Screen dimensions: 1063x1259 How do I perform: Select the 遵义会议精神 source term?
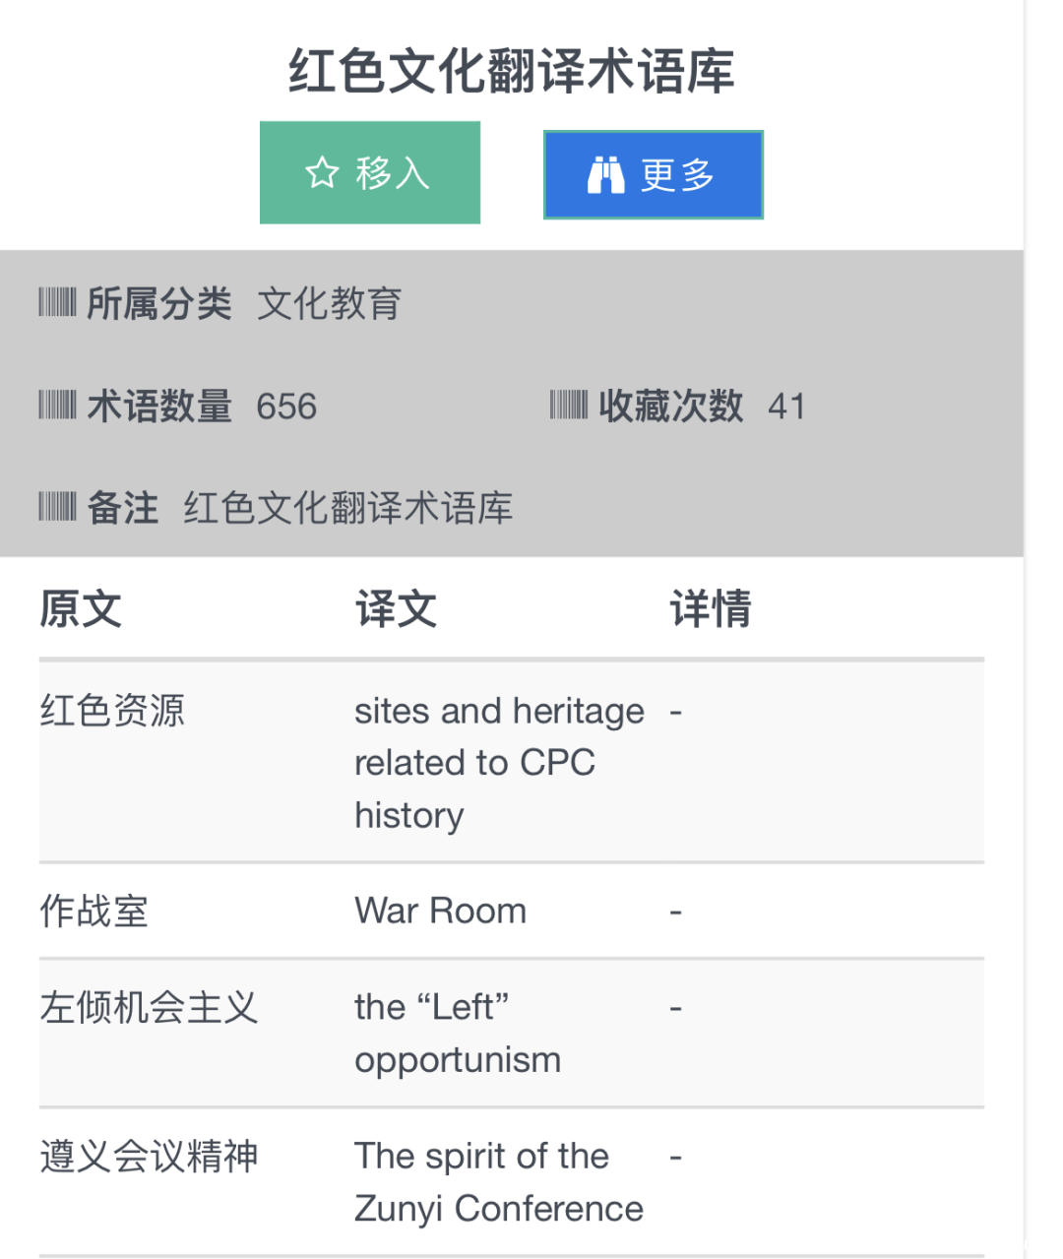[149, 1157]
